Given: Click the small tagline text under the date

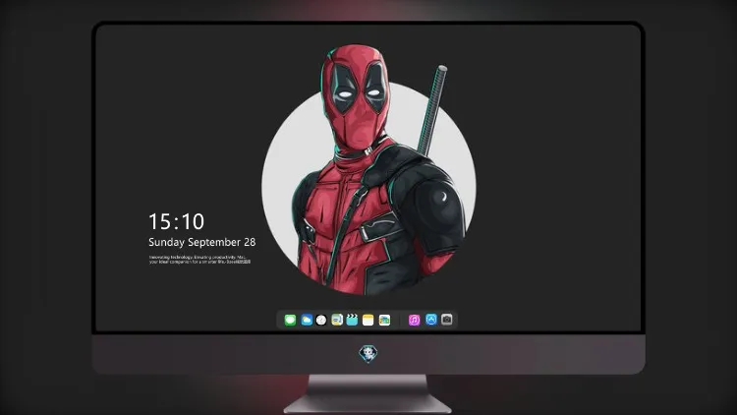Looking at the screenshot, I should [199, 260].
